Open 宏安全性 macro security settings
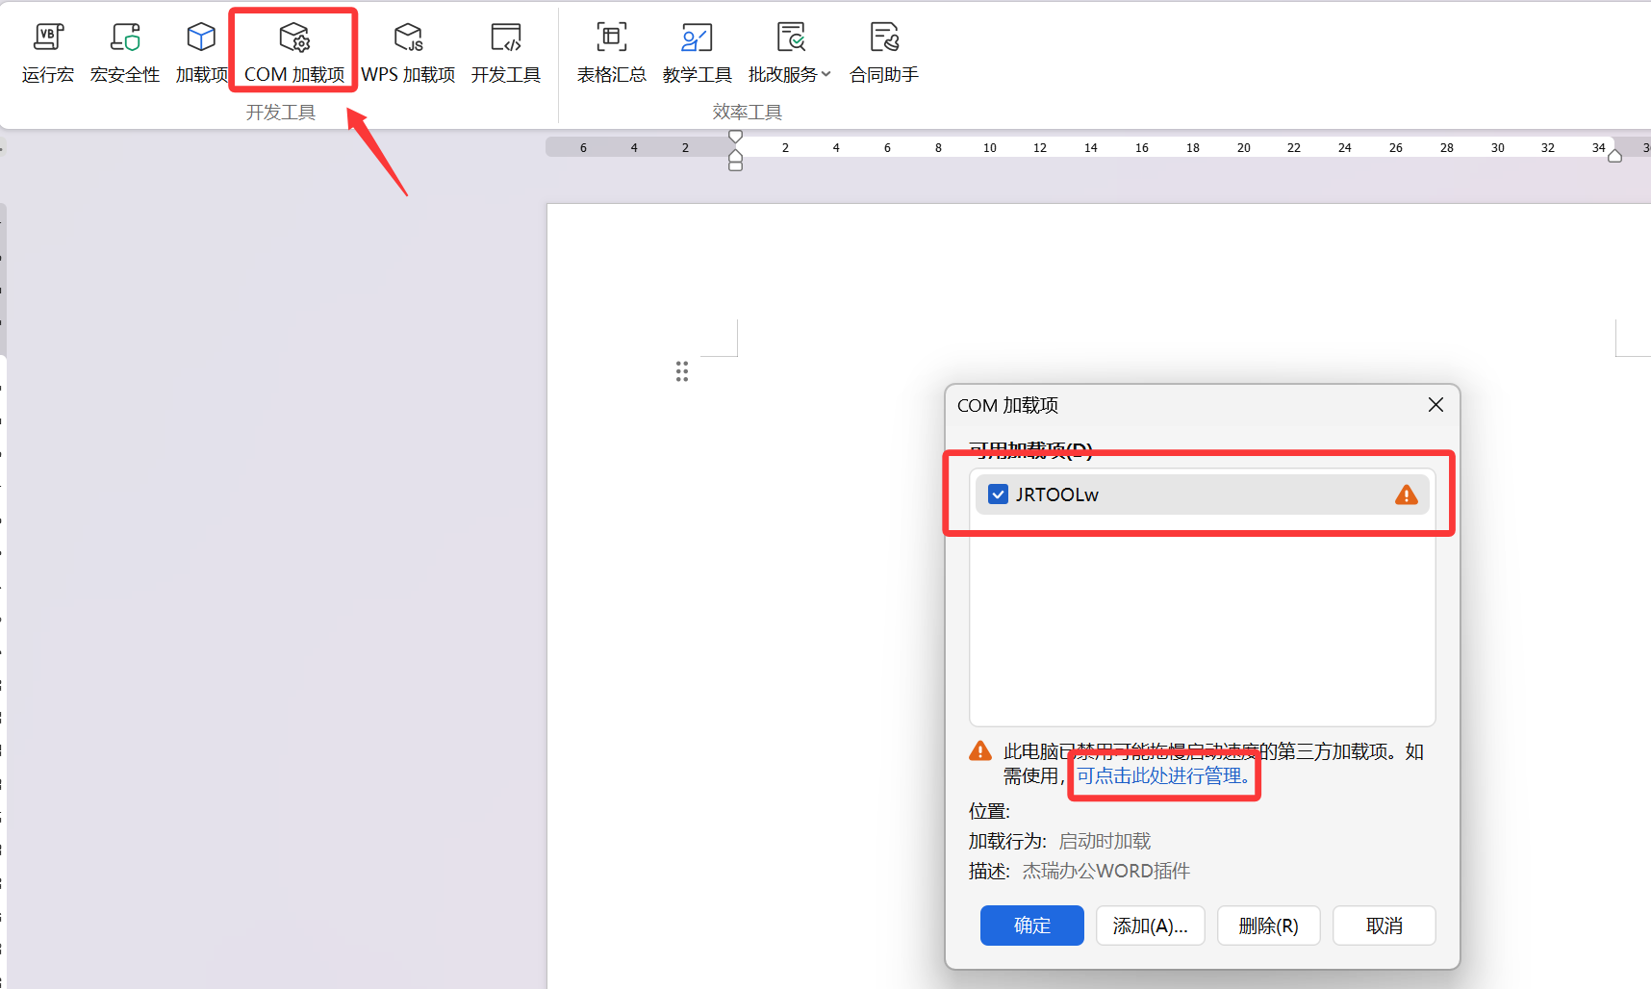The height and width of the screenshot is (989, 1651). (125, 54)
